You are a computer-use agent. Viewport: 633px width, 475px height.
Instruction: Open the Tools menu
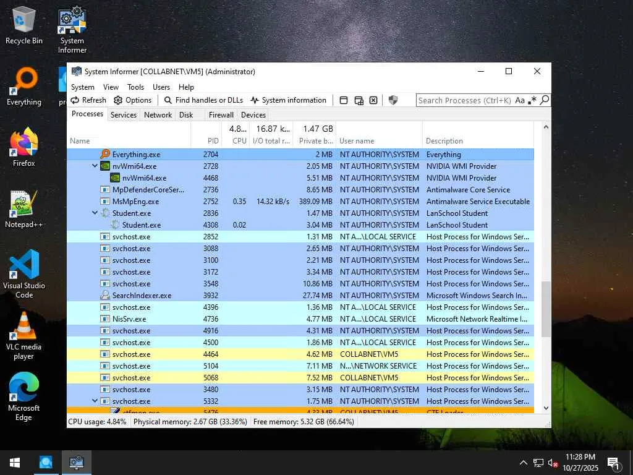click(x=135, y=87)
